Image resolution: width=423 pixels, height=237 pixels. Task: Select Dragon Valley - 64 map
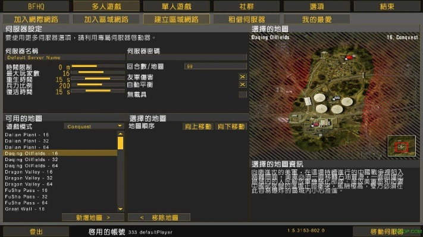(x=61, y=184)
